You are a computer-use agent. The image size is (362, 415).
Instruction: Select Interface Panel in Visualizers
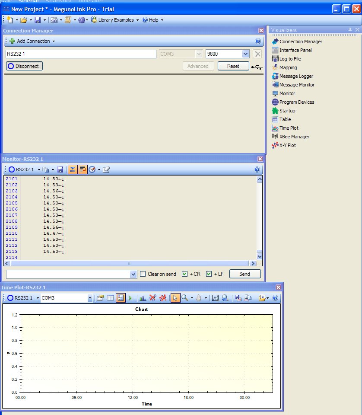pyautogui.click(x=292, y=50)
